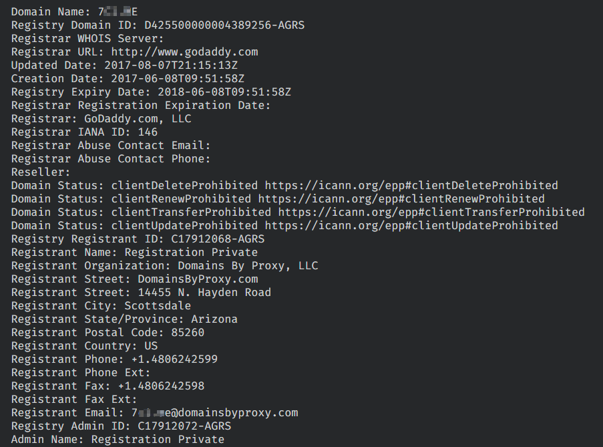Click the http://www.godaddy.com registrar URL

tap(184, 52)
